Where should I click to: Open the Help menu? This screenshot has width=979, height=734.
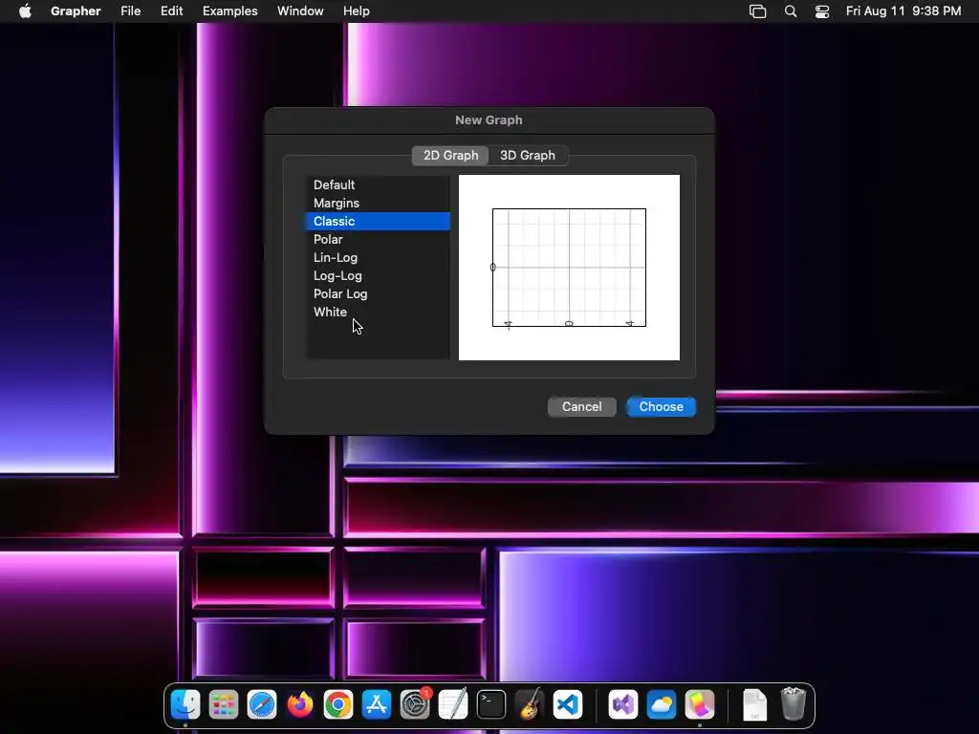[357, 11]
